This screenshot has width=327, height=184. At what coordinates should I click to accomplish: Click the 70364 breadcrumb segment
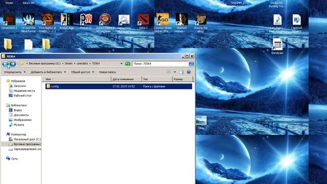[x=96, y=63]
